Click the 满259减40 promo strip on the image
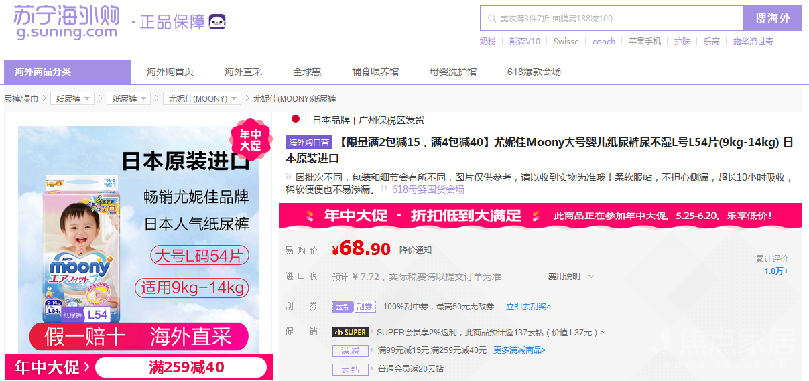The width and height of the screenshot is (809, 381). tap(181, 368)
